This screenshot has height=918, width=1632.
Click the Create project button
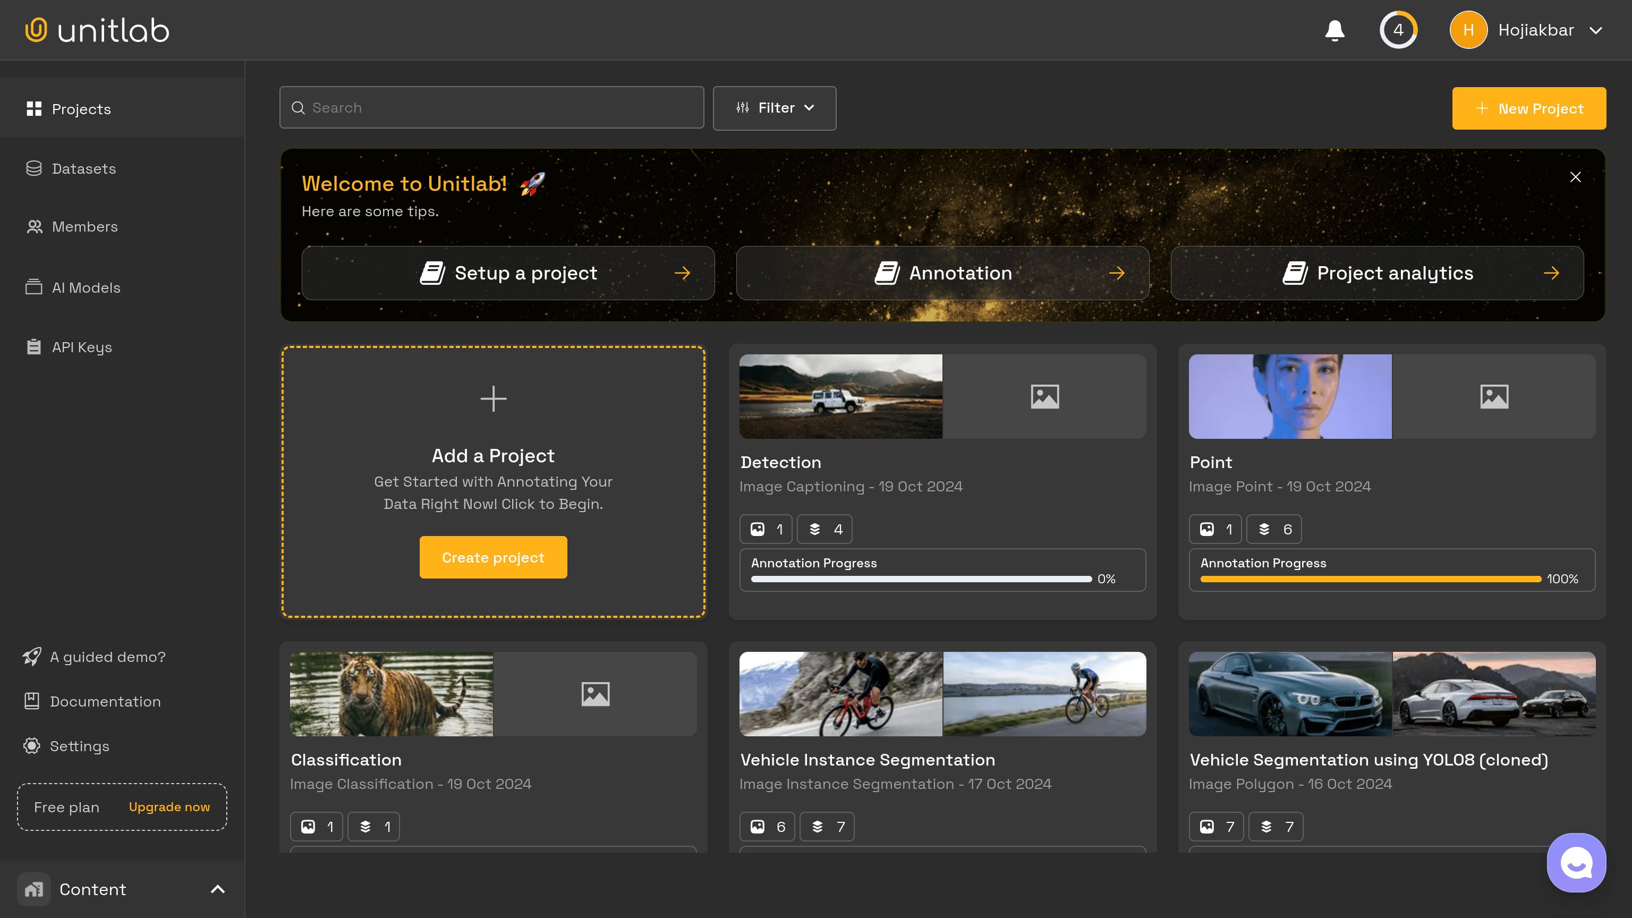(493, 557)
